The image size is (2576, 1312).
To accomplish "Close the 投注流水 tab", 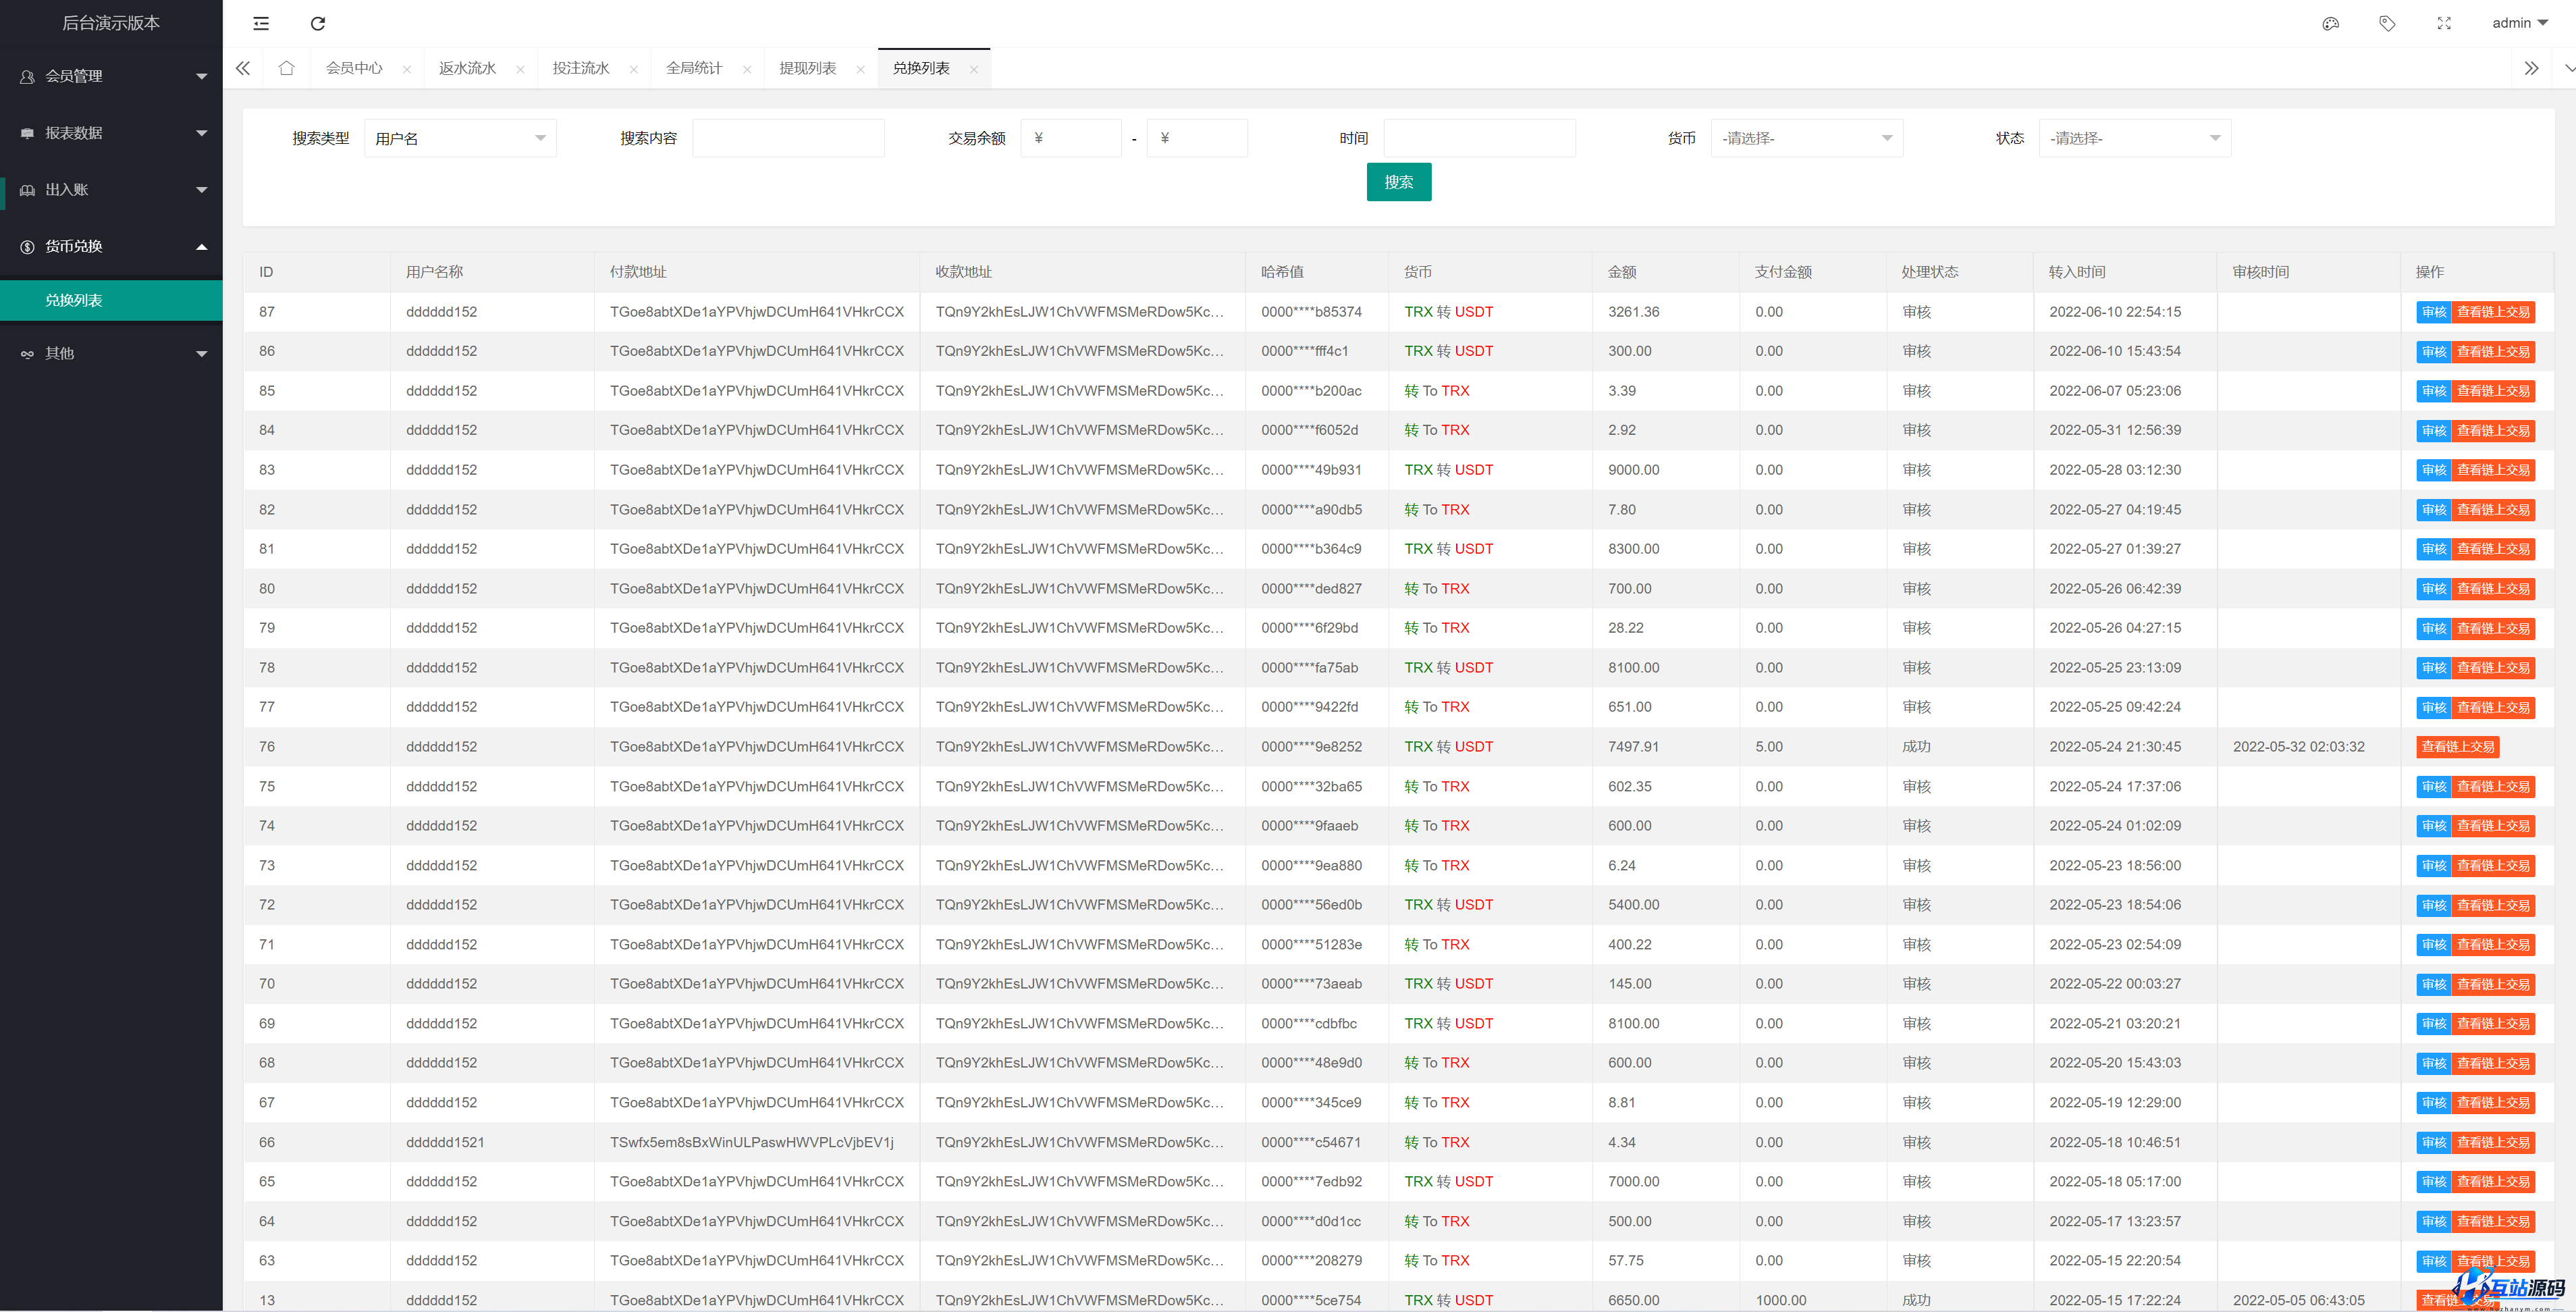I will click(x=634, y=69).
